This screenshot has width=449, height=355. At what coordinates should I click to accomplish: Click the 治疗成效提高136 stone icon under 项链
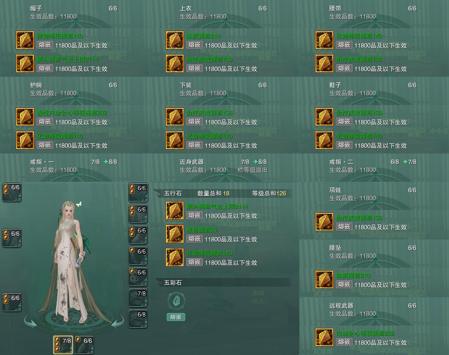tap(324, 222)
